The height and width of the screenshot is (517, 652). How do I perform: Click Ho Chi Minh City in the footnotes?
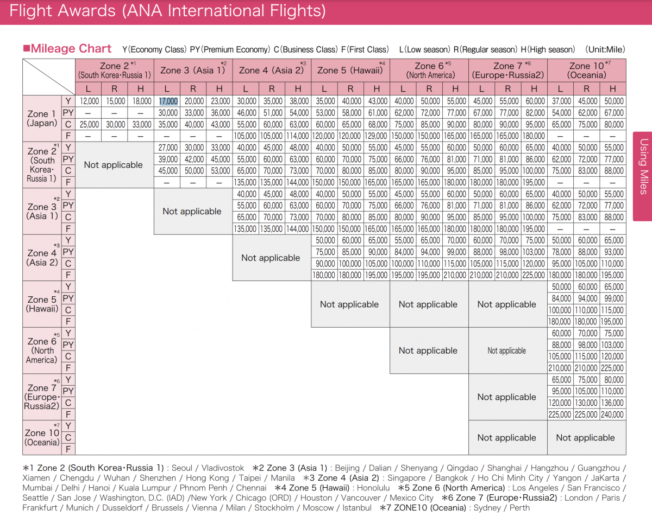pyautogui.click(x=510, y=478)
